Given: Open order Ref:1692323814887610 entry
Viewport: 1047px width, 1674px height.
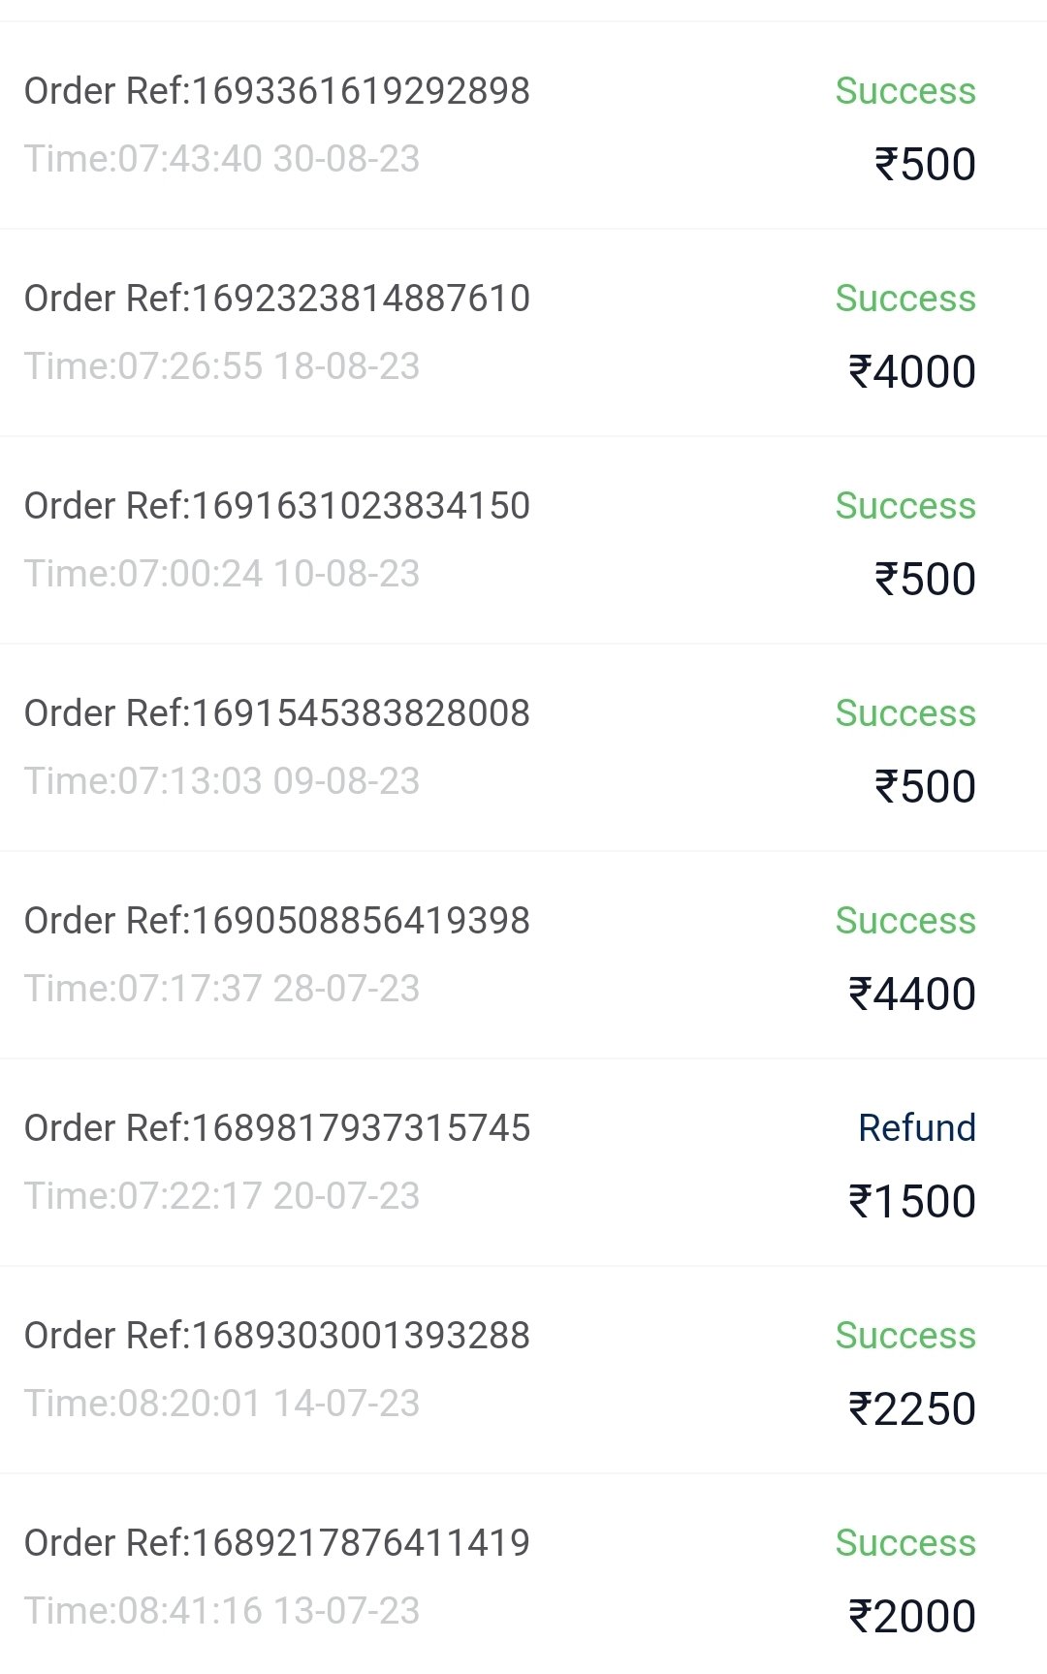Looking at the screenshot, I should 523,332.
